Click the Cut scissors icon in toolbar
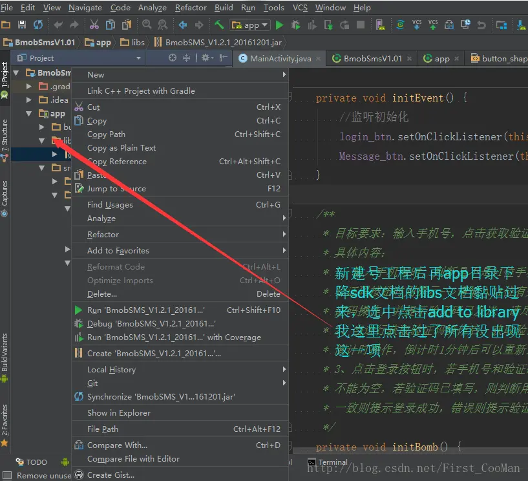528x481 pixels. coord(94,25)
